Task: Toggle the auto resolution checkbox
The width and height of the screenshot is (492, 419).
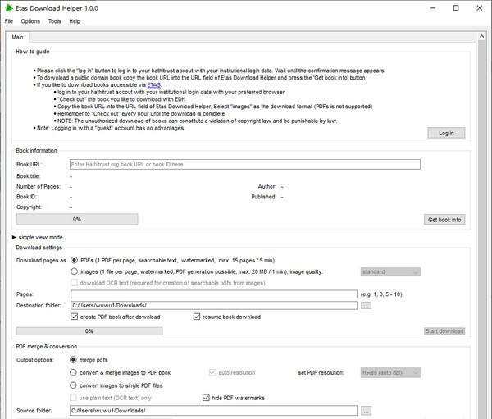Action: click(x=212, y=372)
